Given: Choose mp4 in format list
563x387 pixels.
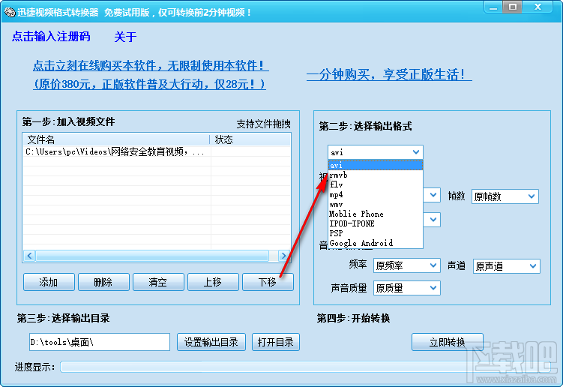Looking at the screenshot, I should (x=376, y=194).
